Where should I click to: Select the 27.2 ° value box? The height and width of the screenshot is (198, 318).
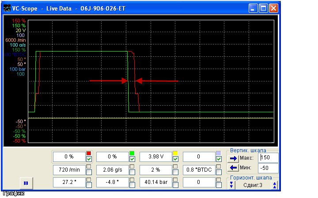pyautogui.click(x=68, y=181)
